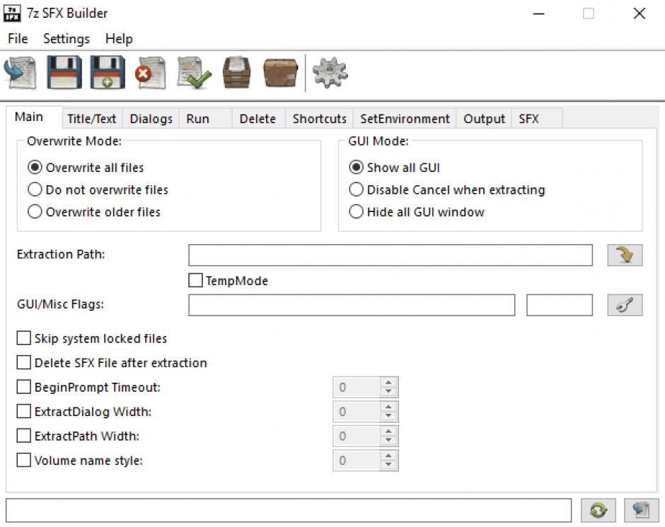The image size is (665, 527).
Task: Enable the TempMode checkbox
Action: click(196, 281)
